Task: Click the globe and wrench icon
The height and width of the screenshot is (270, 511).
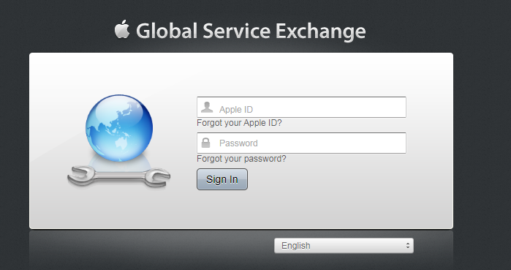Action: point(119,141)
